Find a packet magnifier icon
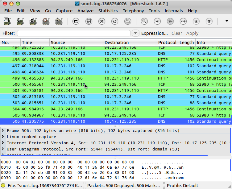This screenshot has height=189, width=232. pos(144,22)
